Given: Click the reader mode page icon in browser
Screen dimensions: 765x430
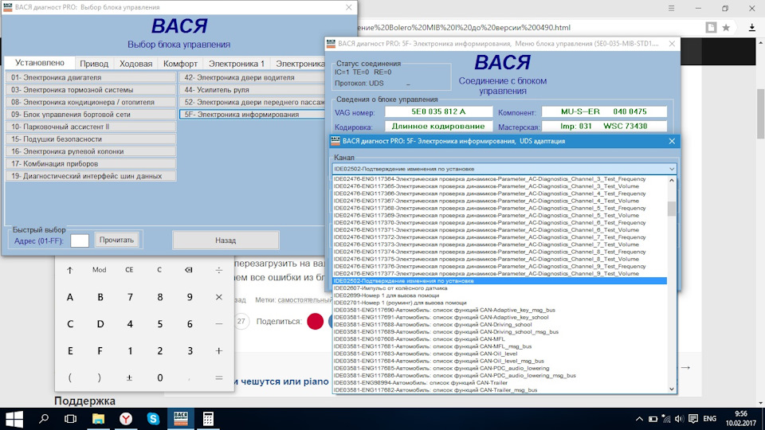Looking at the screenshot, I should point(711,27).
